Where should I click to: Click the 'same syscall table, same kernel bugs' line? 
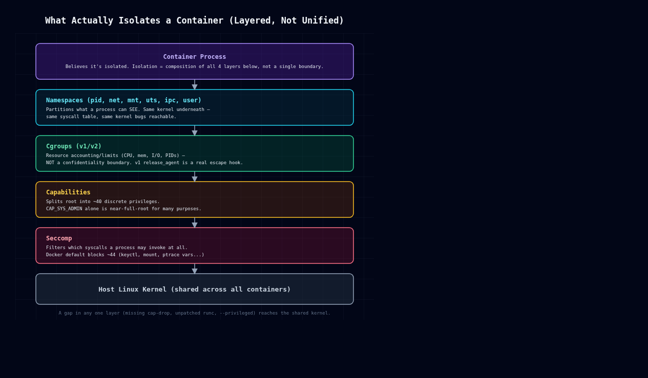[111, 117]
